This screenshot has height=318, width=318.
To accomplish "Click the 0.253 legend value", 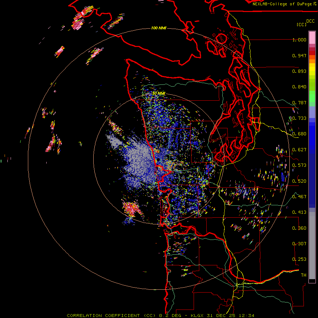I will tap(299, 259).
